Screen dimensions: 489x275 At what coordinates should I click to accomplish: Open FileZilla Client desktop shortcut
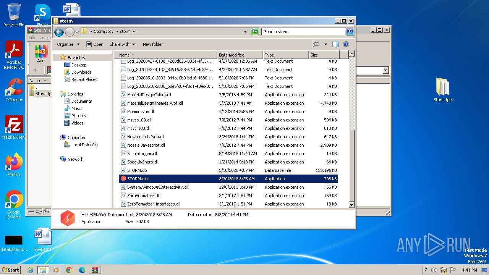point(14,128)
